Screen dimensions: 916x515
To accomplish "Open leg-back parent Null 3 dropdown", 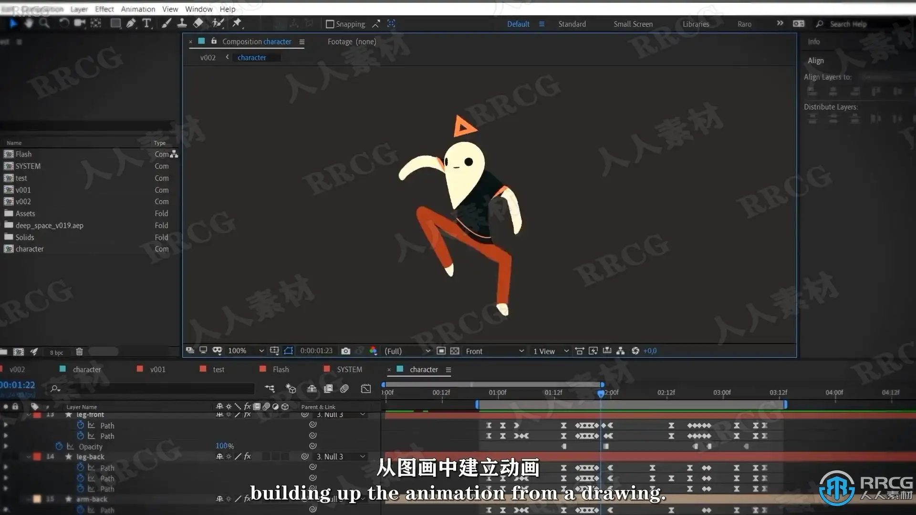I will [x=341, y=456].
